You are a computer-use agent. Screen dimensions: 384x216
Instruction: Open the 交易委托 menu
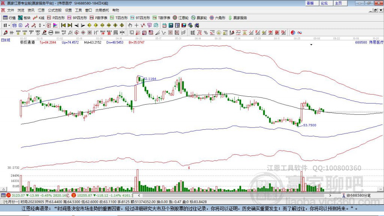(x=102, y=10)
